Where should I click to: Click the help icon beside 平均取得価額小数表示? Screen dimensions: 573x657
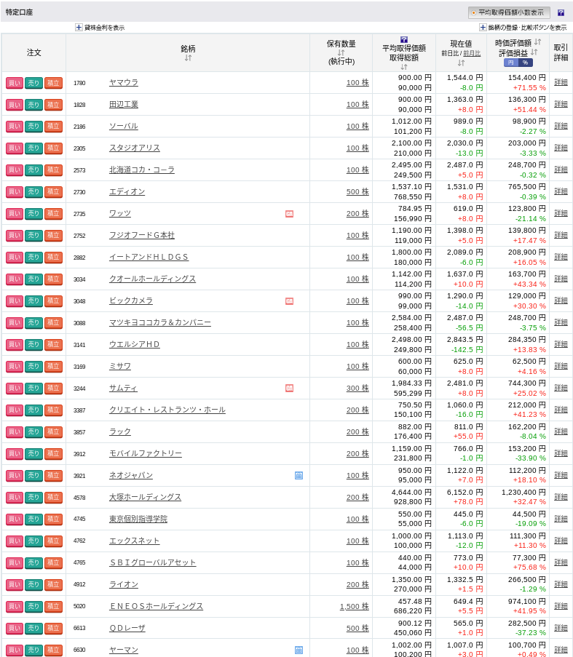[561, 12]
